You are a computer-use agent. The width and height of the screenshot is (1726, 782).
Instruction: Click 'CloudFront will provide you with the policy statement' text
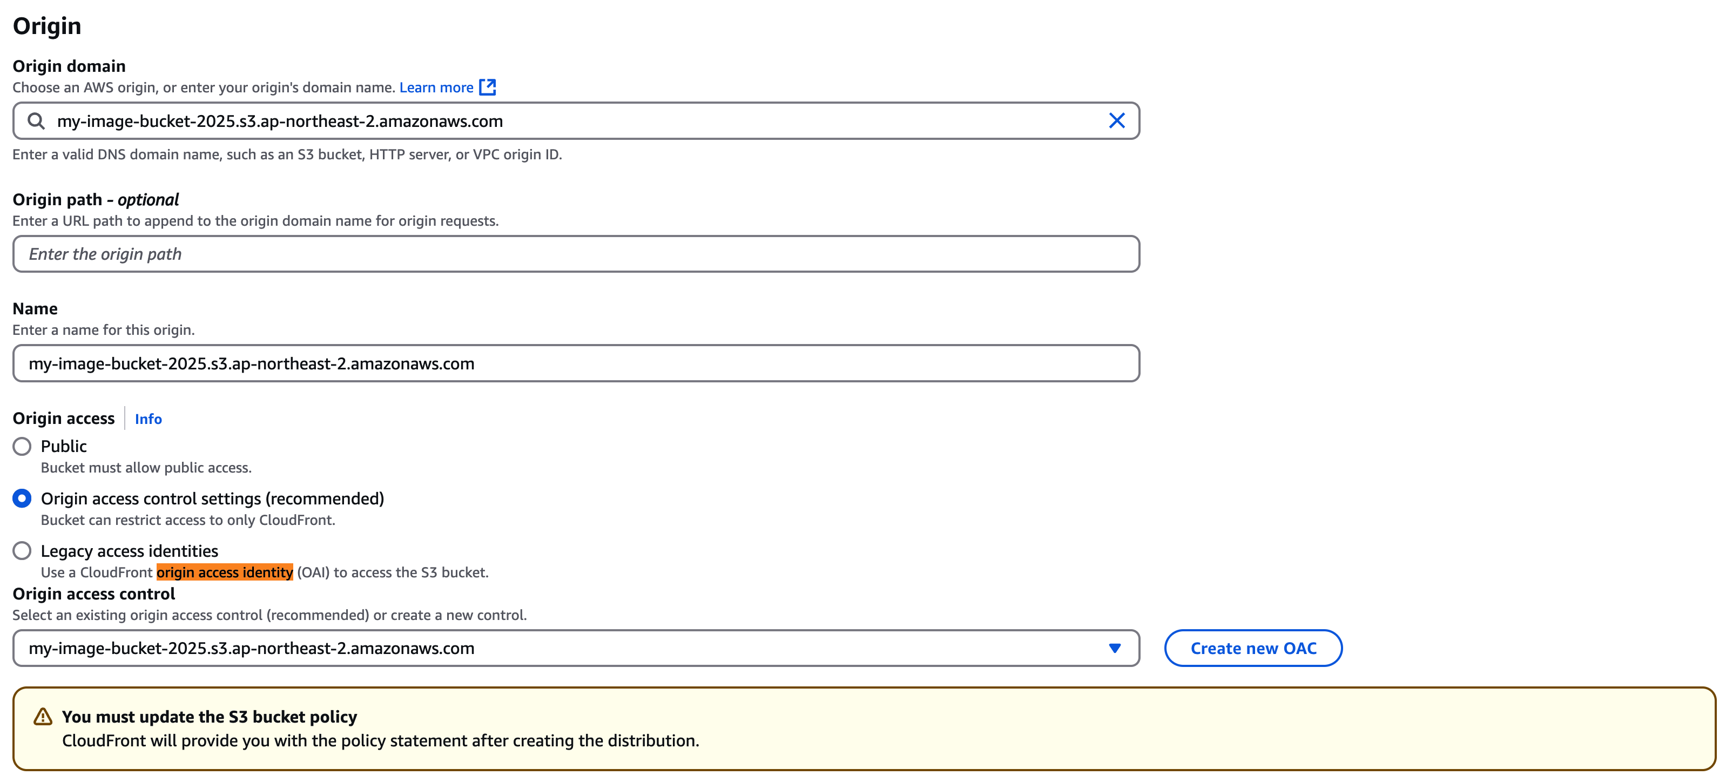(x=381, y=740)
